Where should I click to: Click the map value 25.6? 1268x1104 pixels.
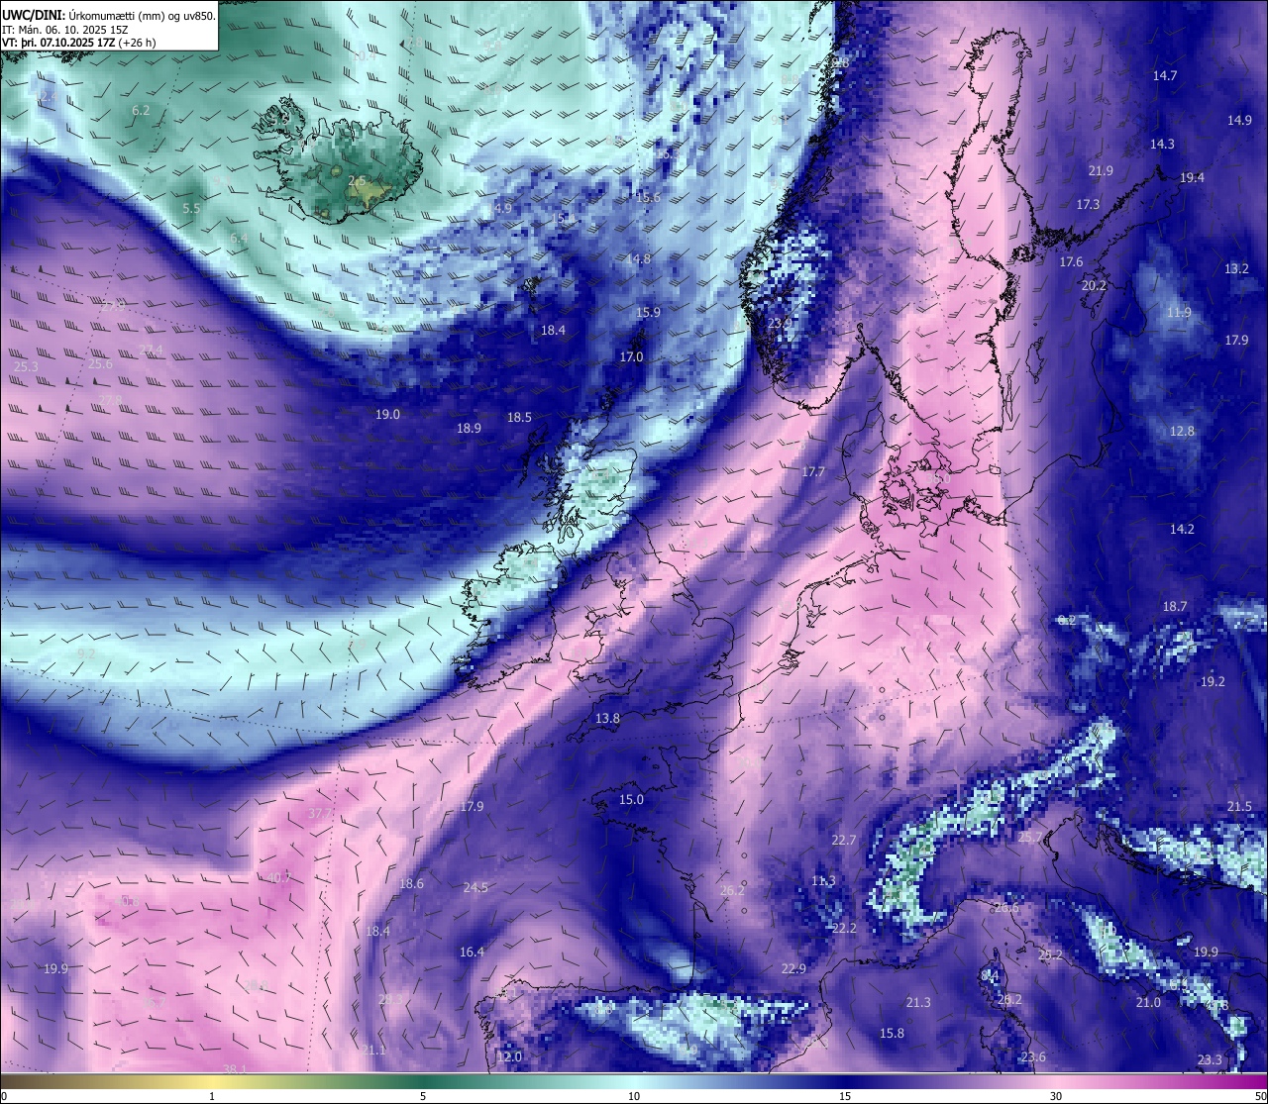(x=100, y=363)
